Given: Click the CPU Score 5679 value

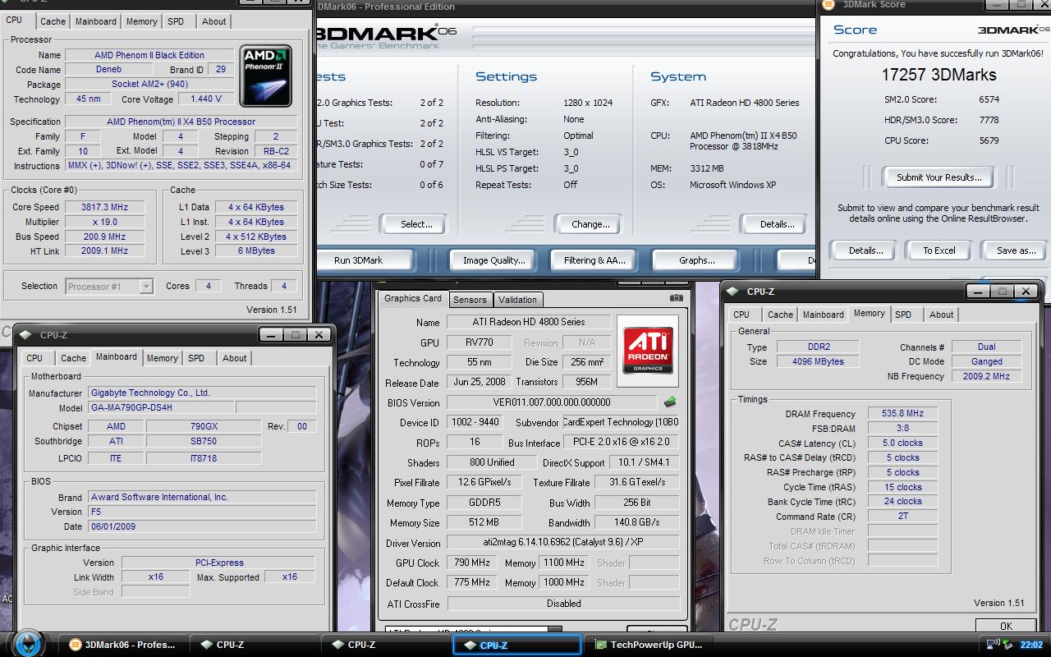Looking at the screenshot, I should coord(989,140).
